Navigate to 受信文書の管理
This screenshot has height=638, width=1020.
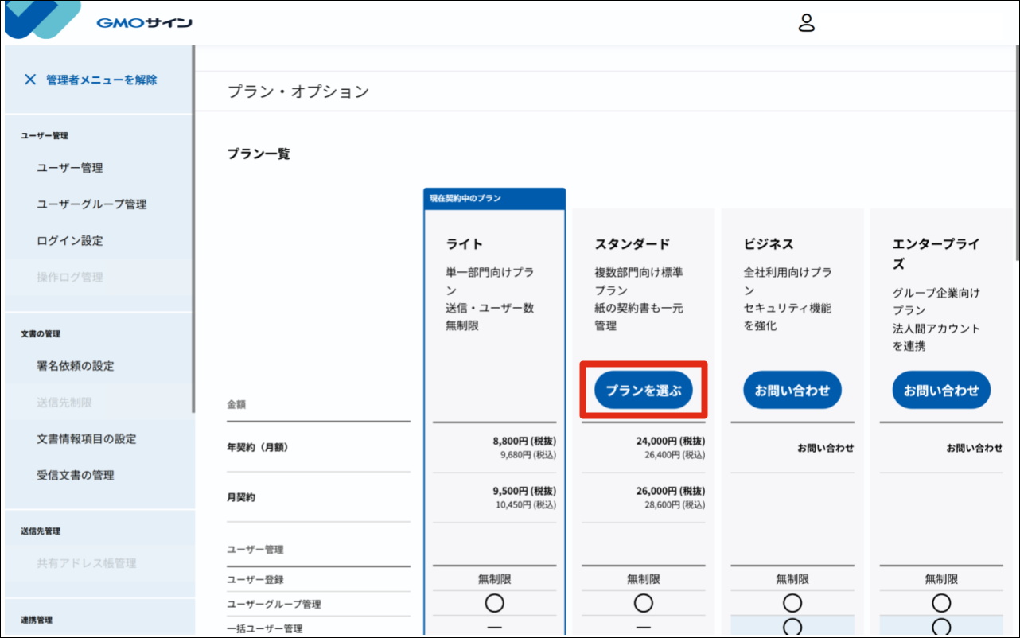click(76, 476)
